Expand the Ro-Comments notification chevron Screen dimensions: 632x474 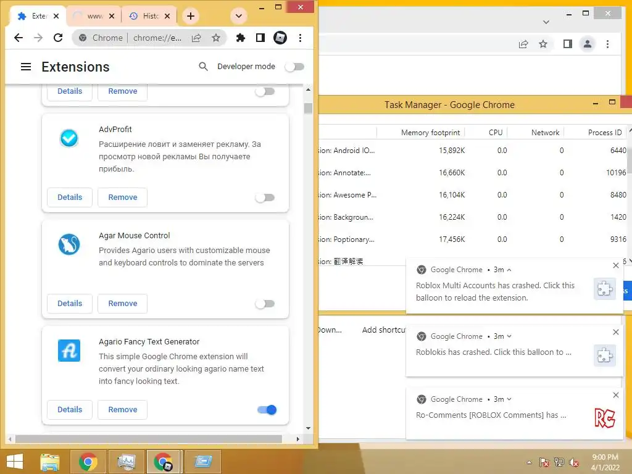click(509, 399)
